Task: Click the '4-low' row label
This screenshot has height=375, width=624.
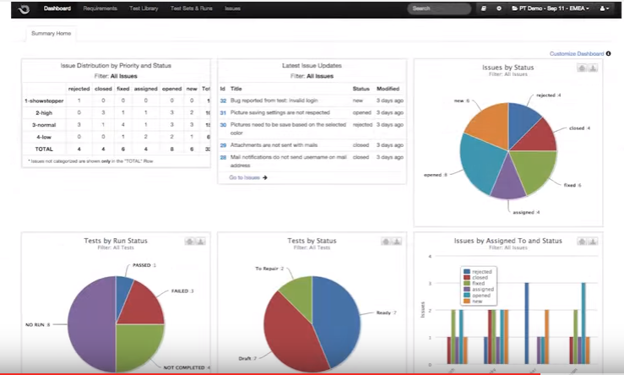Action: pyautogui.click(x=44, y=137)
